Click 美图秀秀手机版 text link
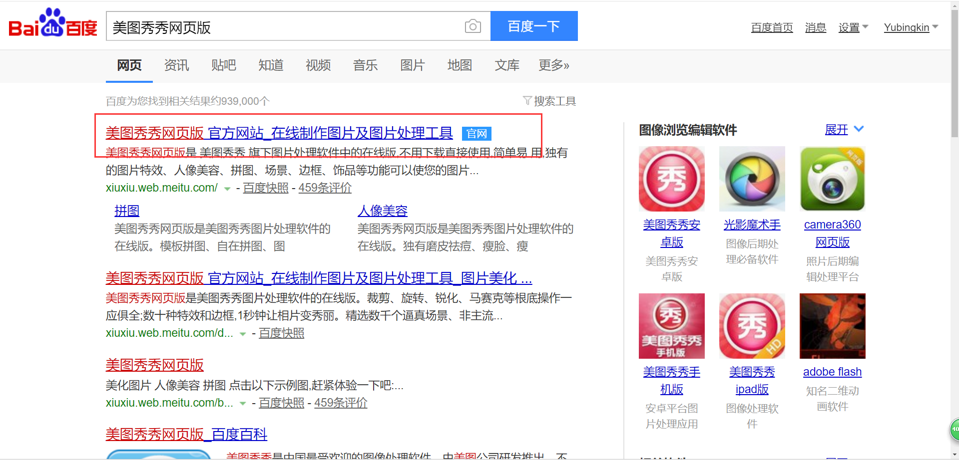Screen dimensions: 959x460 (672, 381)
